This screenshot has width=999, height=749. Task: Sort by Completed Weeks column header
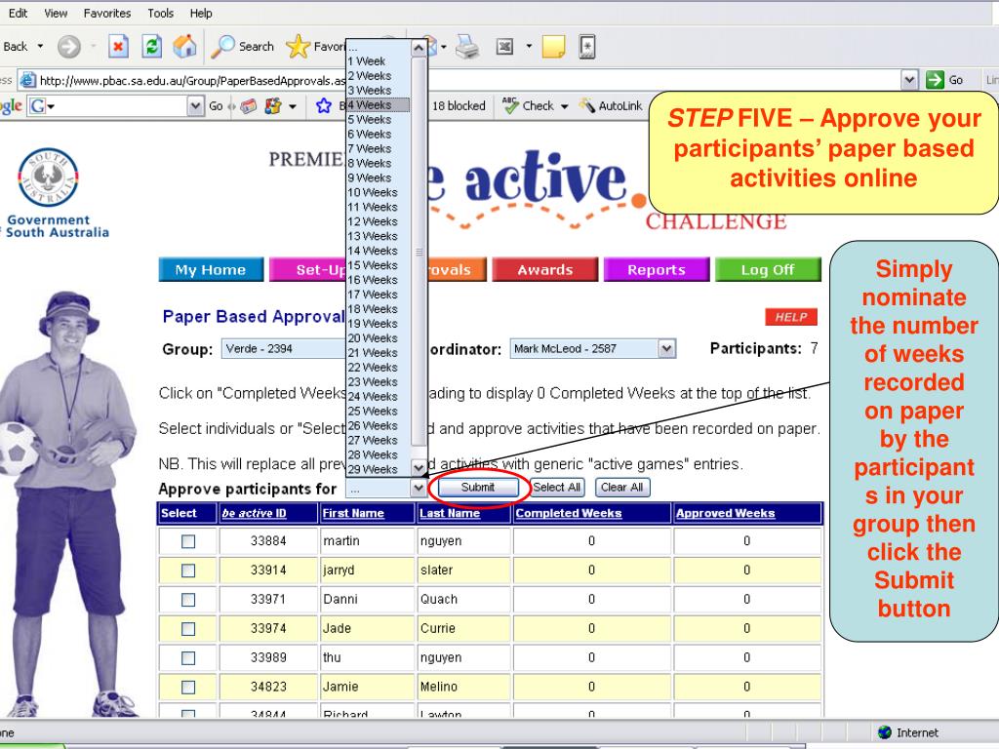pos(569,513)
